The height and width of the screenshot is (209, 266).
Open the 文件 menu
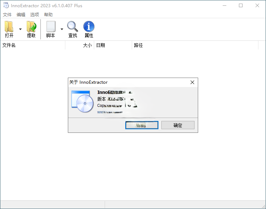click(7, 15)
